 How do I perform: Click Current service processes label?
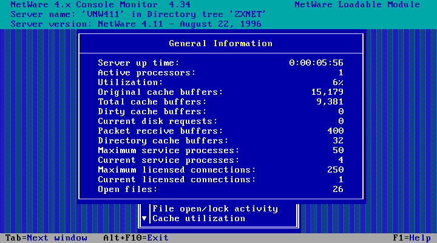(168, 160)
